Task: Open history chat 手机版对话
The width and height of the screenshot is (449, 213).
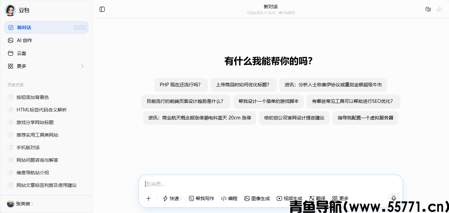Action: pos(46,148)
